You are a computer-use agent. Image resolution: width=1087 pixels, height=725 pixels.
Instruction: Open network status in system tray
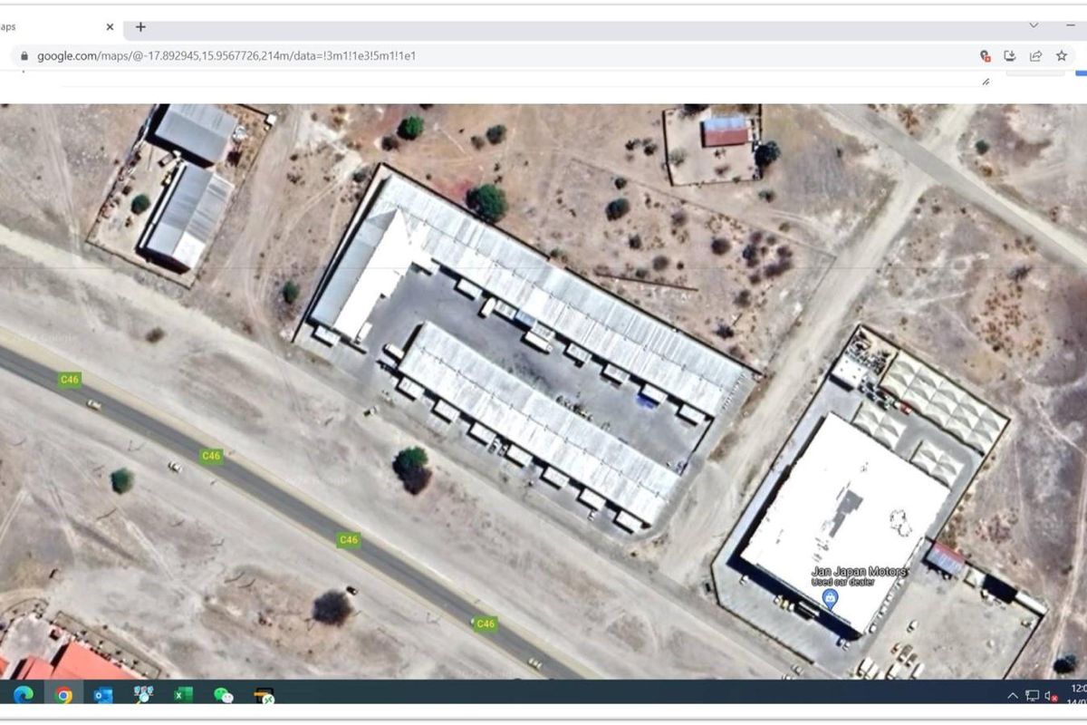[x=1033, y=695]
